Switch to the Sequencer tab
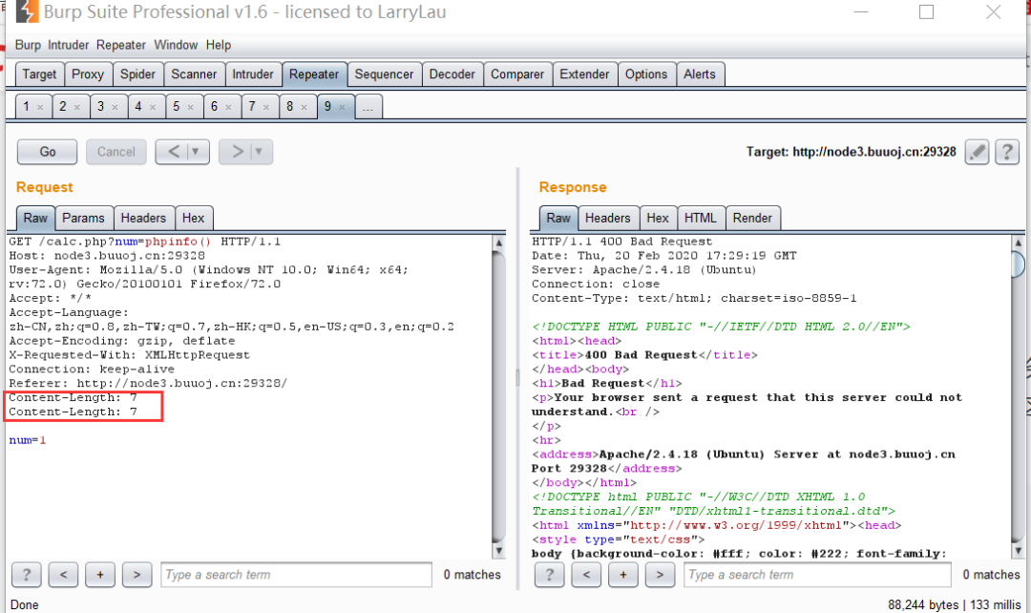Image resolution: width=1031 pixels, height=613 pixels. click(384, 74)
